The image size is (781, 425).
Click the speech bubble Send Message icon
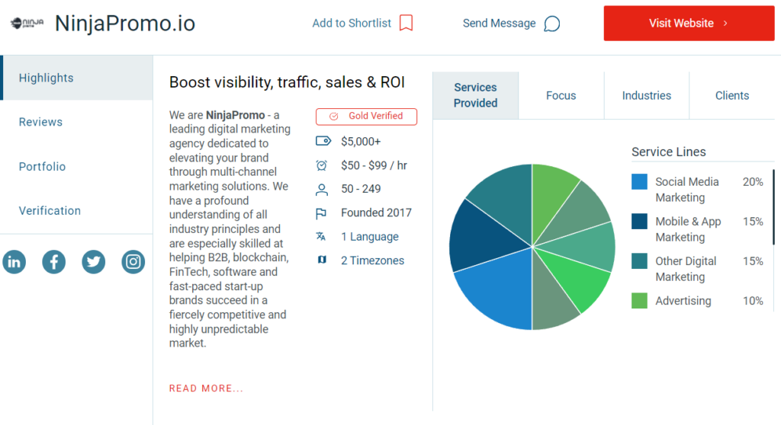coord(552,24)
